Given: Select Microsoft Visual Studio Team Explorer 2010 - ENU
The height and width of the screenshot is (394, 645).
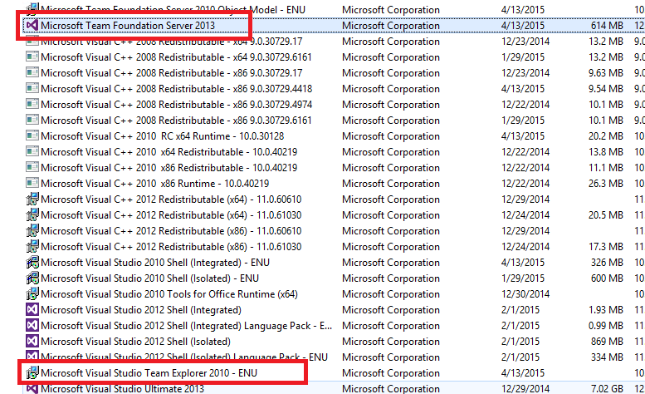Looking at the screenshot, I should pyautogui.click(x=149, y=373).
